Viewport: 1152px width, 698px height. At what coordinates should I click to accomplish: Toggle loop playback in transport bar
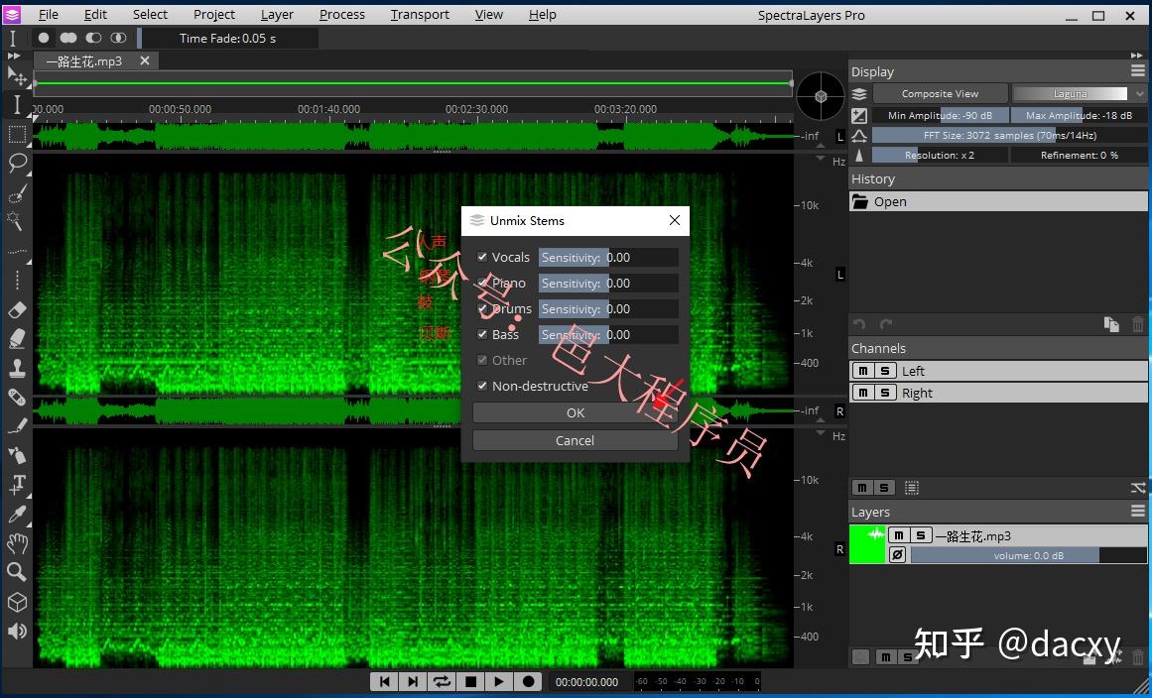pyautogui.click(x=442, y=681)
